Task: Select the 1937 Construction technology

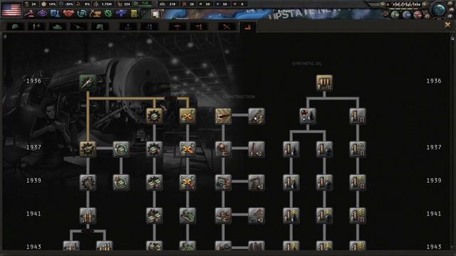Action: point(223,149)
